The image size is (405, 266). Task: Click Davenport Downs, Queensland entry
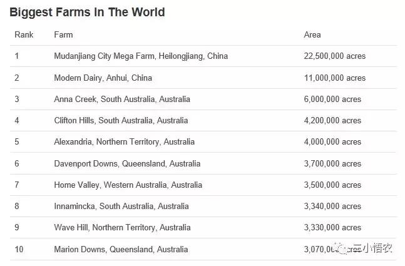click(x=127, y=163)
